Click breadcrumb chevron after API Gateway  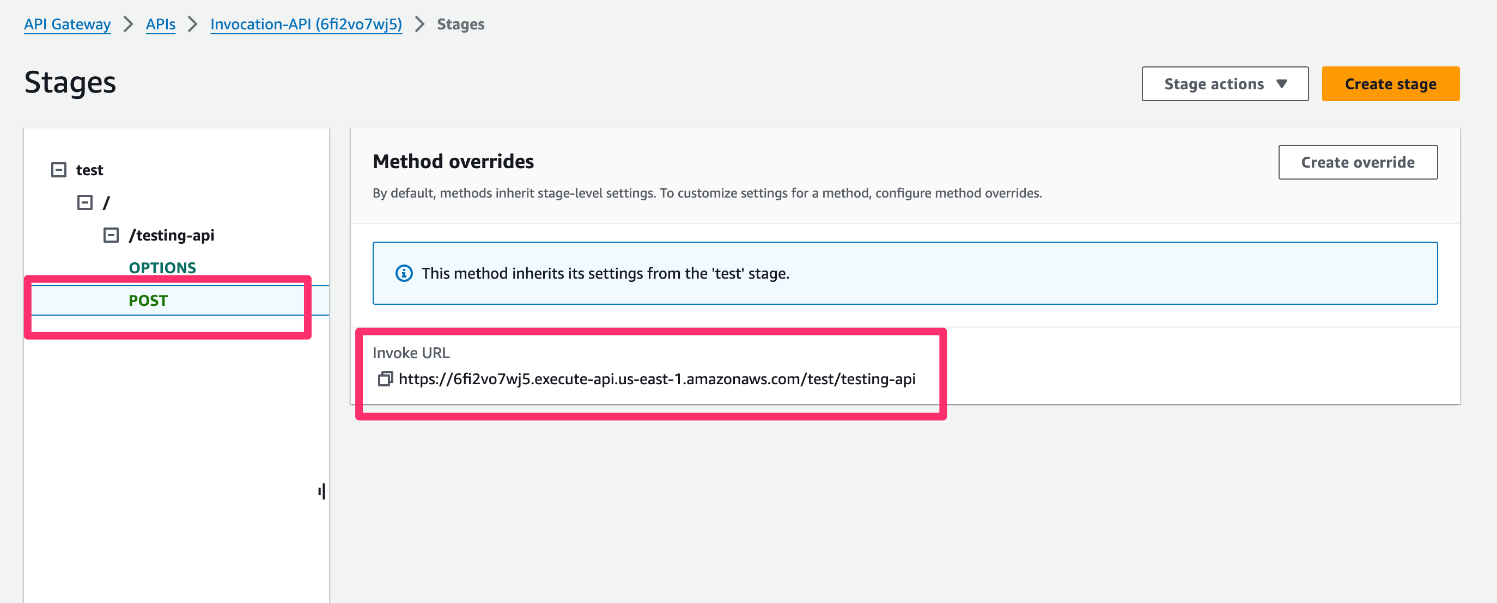click(129, 24)
